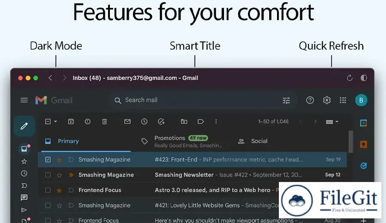Go back with the left navigation arrow
The image size is (386, 223).
point(50,78)
